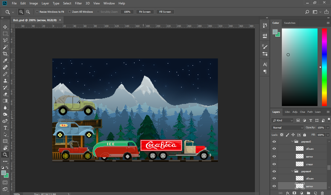Select the History Brush tool
Screen dimensions: 331x195
(5, 88)
